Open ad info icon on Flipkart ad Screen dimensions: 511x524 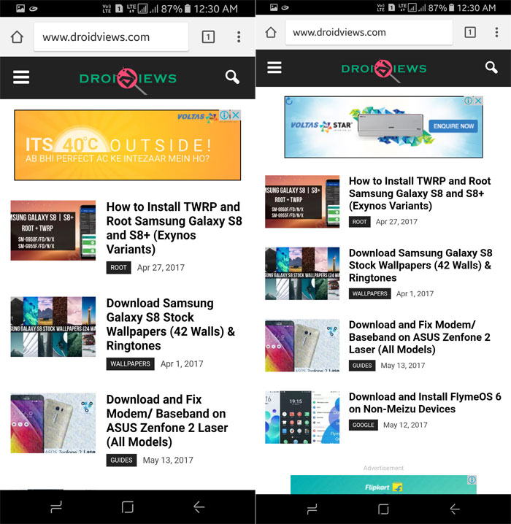472,480
